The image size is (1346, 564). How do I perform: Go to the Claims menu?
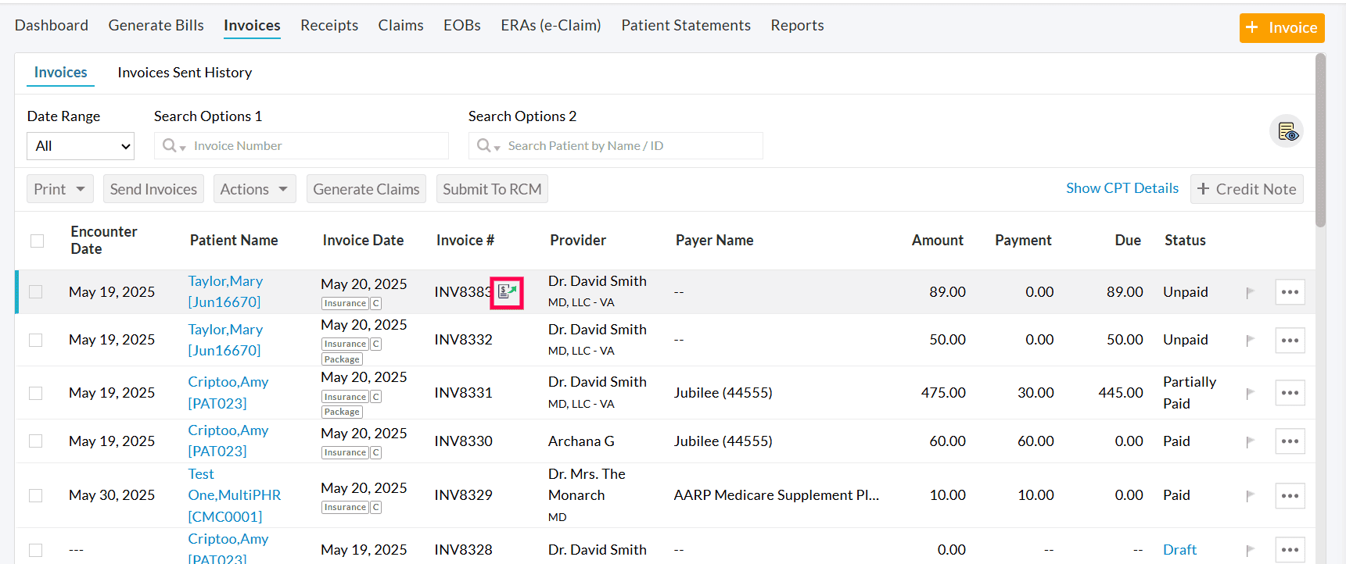(x=400, y=26)
